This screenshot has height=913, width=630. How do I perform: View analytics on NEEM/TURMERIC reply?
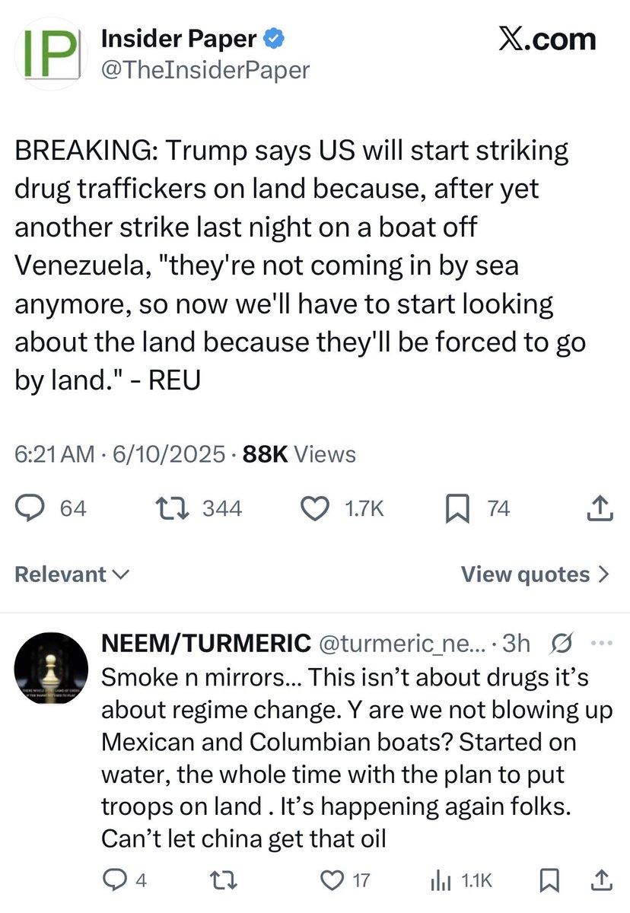(x=441, y=881)
